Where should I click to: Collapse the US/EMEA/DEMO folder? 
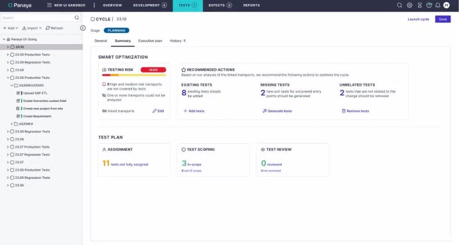coord(11,86)
